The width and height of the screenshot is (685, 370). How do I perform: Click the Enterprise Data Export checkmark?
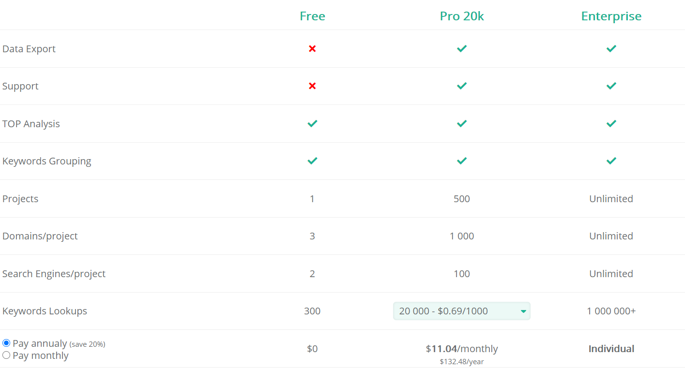[611, 48]
